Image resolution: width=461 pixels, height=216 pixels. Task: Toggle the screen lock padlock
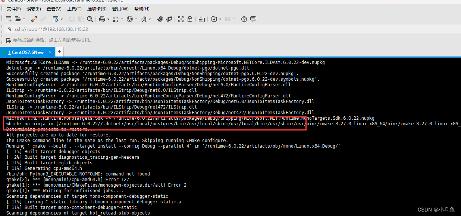[x=190, y=19]
